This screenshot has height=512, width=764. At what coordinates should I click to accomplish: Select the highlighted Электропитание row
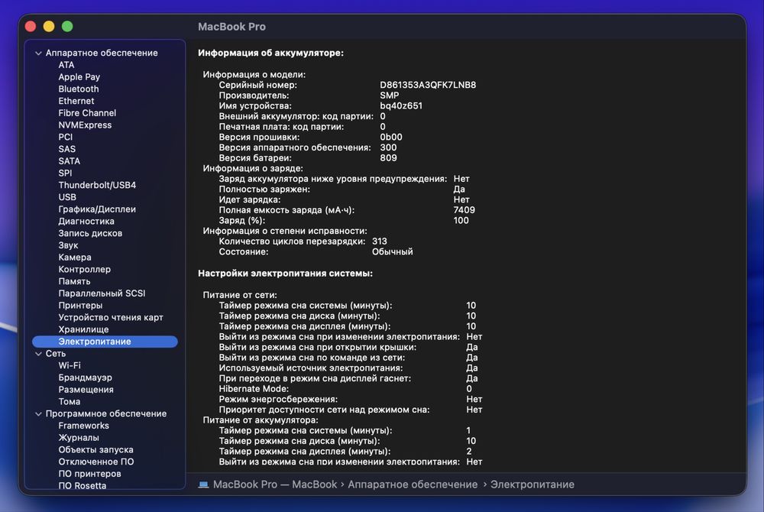pos(105,342)
